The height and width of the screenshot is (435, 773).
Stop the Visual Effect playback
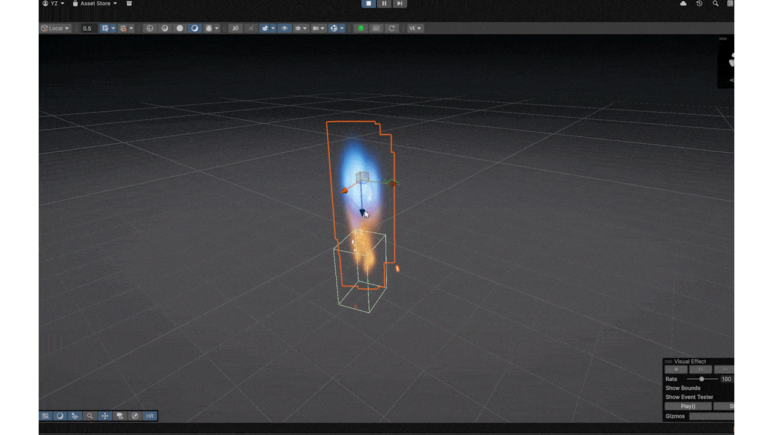676,370
